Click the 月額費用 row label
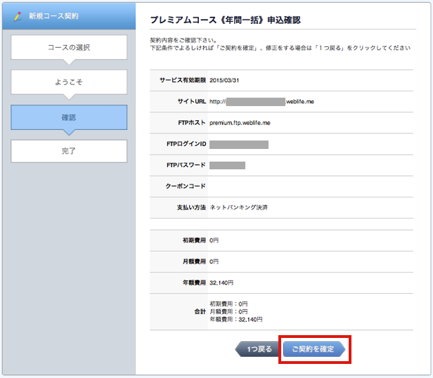The image size is (433, 378). (x=190, y=261)
